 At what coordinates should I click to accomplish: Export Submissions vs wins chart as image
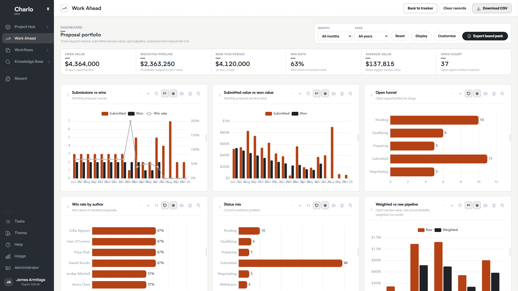[x=182, y=94]
